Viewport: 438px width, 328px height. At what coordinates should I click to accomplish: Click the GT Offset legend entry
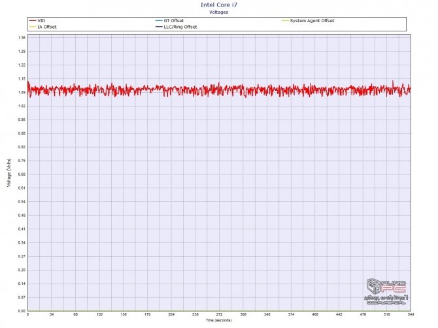[x=169, y=21]
